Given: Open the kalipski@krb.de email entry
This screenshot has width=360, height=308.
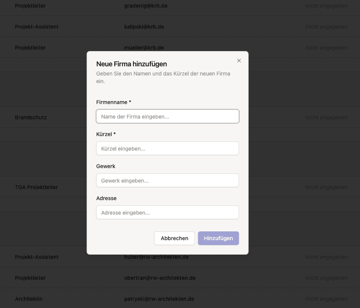Looking at the screenshot, I should tap(144, 27).
